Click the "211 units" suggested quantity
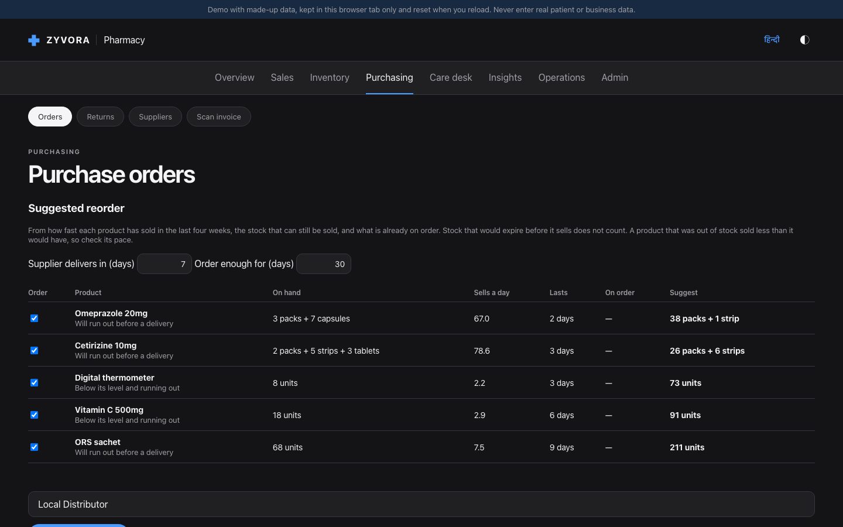Screen dimensions: 843x527 pyautogui.click(x=687, y=447)
